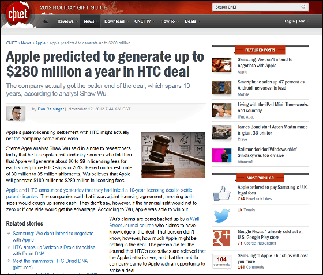The height and width of the screenshot is (275, 323).
Task: Click the 184 Comments text link
Action: [251, 267]
